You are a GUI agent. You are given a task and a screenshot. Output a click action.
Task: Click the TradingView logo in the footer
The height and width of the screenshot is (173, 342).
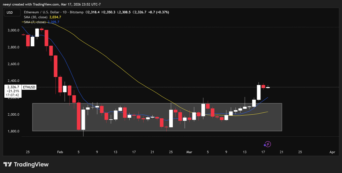pos(26,164)
